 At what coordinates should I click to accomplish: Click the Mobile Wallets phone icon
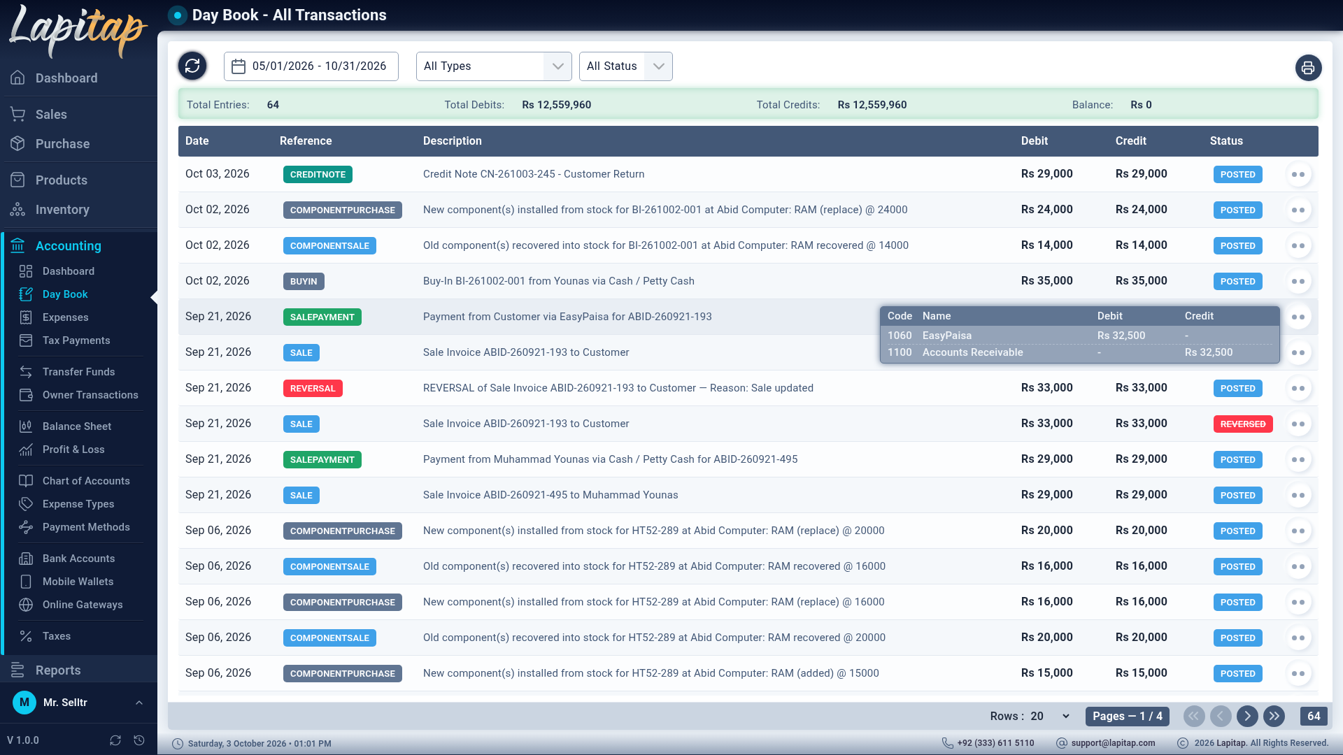(26, 582)
